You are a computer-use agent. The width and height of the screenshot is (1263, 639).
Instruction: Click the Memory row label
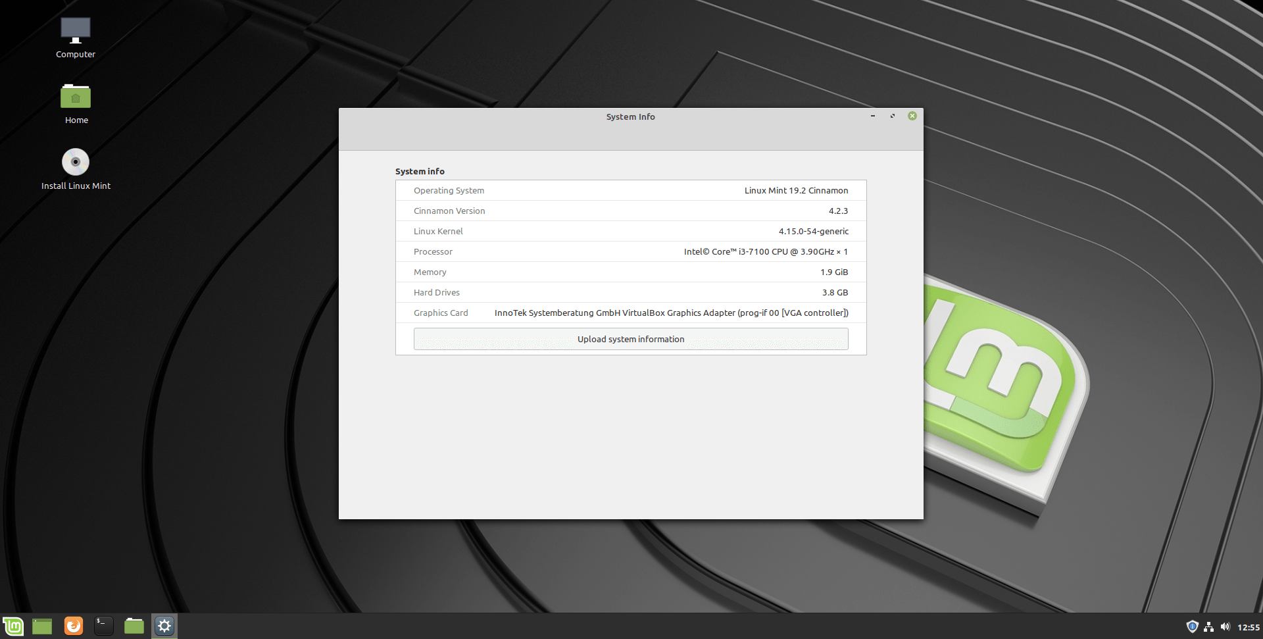[430, 272]
